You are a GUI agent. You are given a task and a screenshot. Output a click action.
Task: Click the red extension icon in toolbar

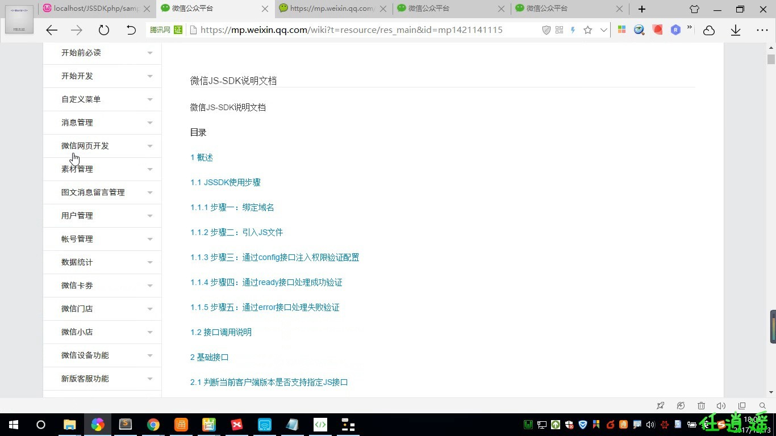pos(658,30)
